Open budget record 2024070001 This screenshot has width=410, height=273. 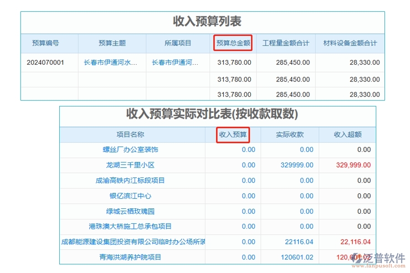pyautogui.click(x=46, y=62)
